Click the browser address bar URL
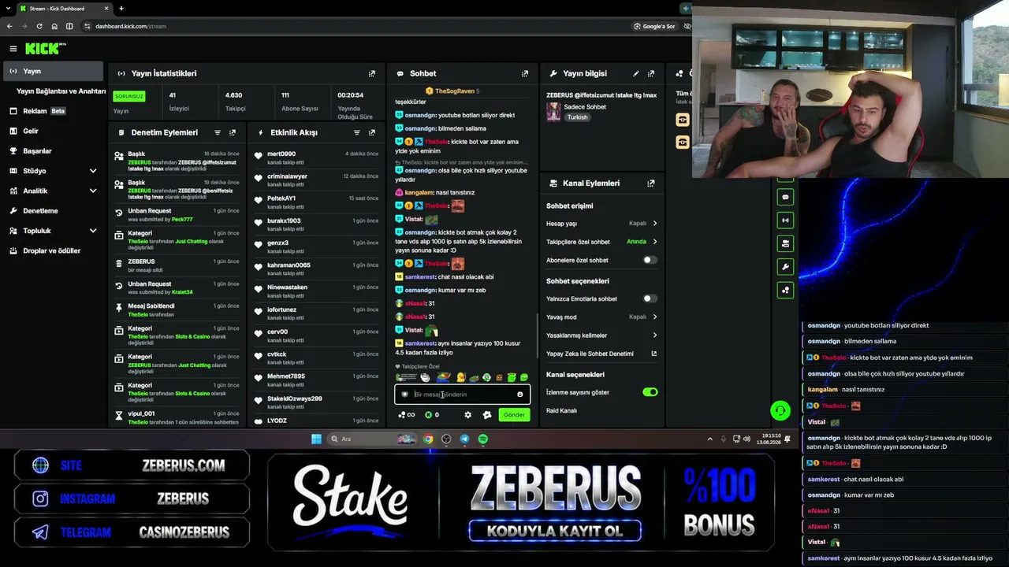1009x567 pixels. coord(131,26)
